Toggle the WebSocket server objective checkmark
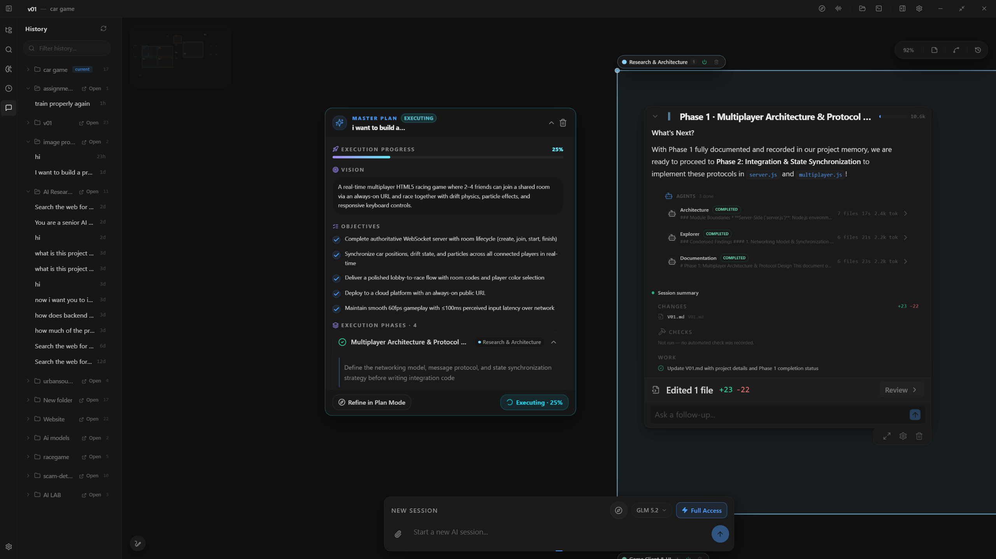The image size is (996, 559). (x=336, y=239)
